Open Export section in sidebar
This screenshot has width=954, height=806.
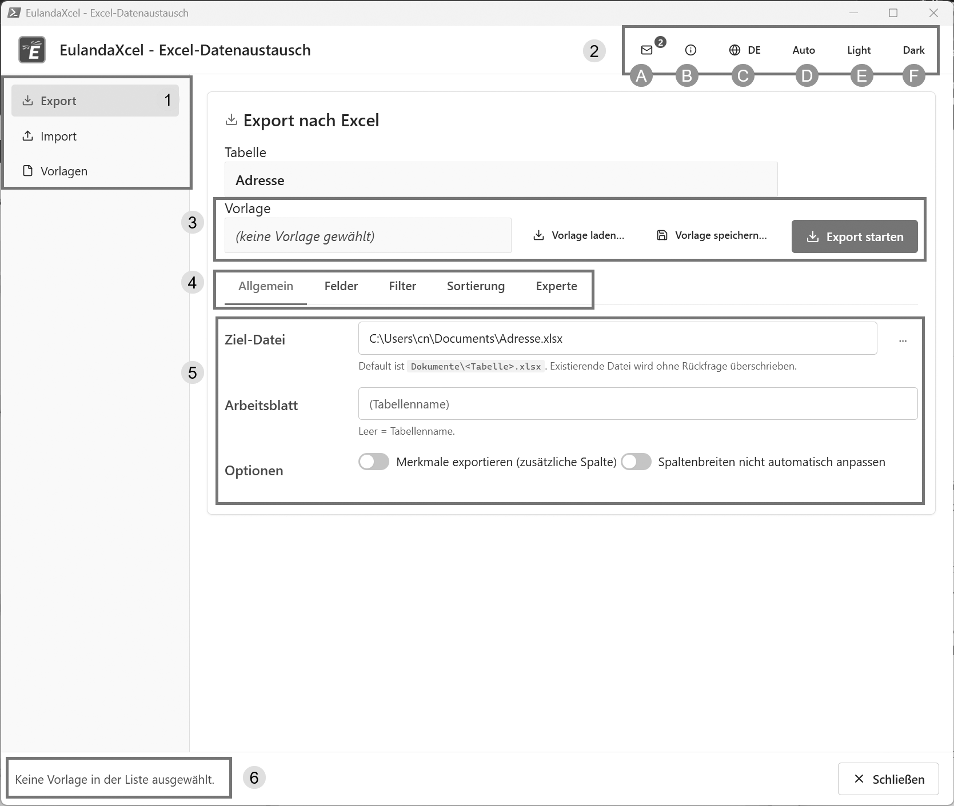(x=95, y=101)
